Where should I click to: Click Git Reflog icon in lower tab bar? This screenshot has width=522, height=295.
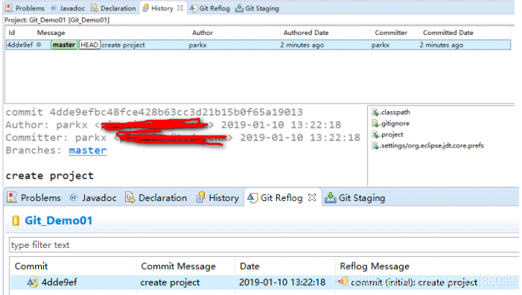click(252, 197)
